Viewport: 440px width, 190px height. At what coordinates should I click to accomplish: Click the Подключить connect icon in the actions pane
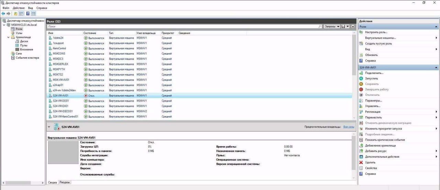coord(361,73)
